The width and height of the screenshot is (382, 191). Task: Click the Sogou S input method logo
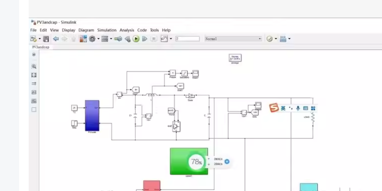coord(274,107)
